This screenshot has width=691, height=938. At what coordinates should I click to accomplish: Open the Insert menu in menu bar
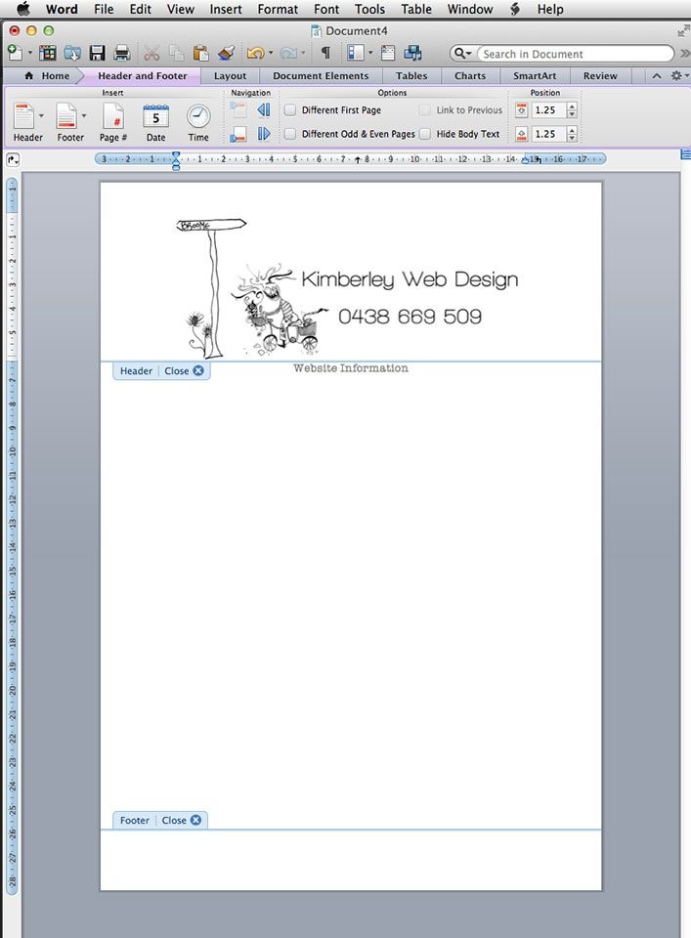click(226, 9)
